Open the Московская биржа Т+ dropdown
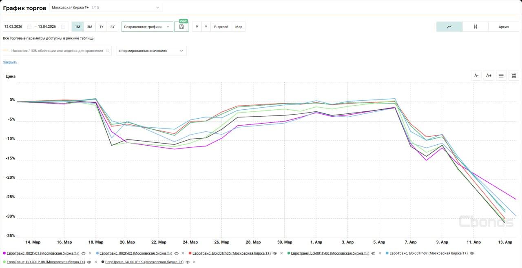The height and width of the screenshot is (268, 522). 106,7
